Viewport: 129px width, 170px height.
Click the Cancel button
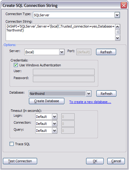[x=116, y=161]
